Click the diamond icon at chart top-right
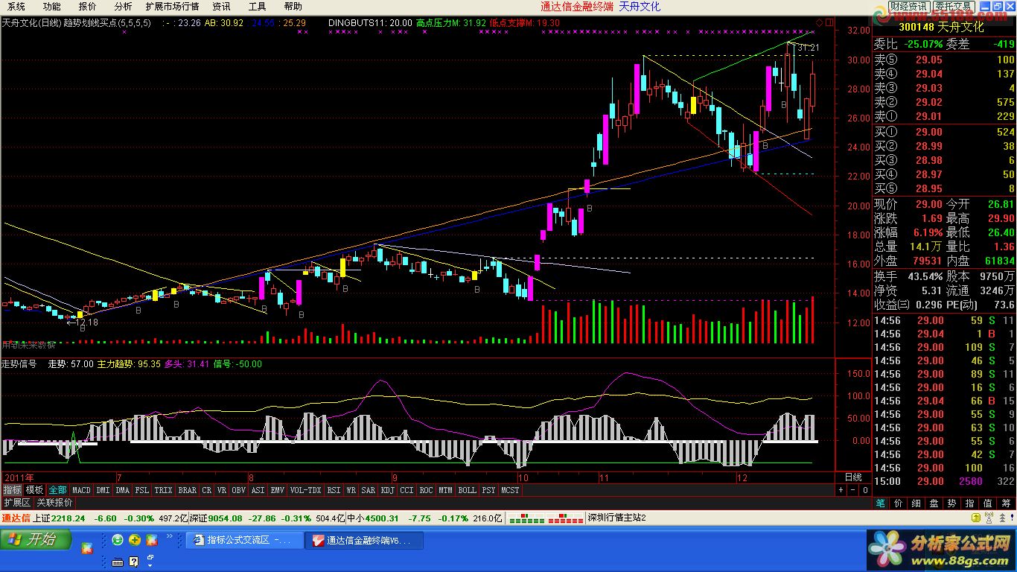The height and width of the screenshot is (572, 1017). point(819,22)
